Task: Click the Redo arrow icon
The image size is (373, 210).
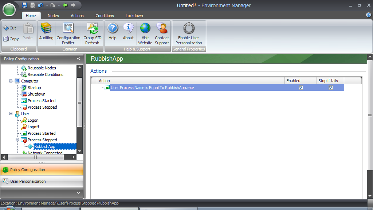Action: coord(53,5)
